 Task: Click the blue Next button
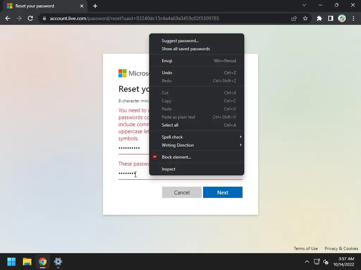(x=223, y=192)
